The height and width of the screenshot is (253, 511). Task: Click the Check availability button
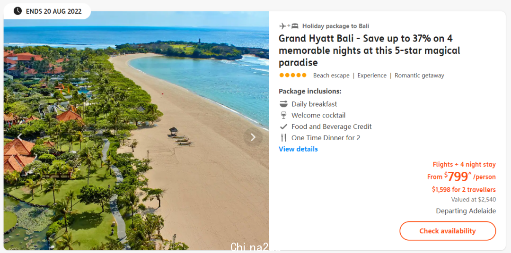(448, 231)
